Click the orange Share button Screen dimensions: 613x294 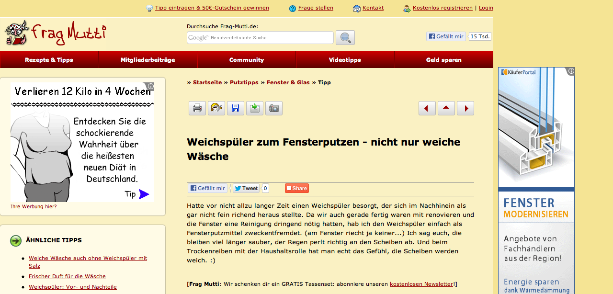(296, 188)
